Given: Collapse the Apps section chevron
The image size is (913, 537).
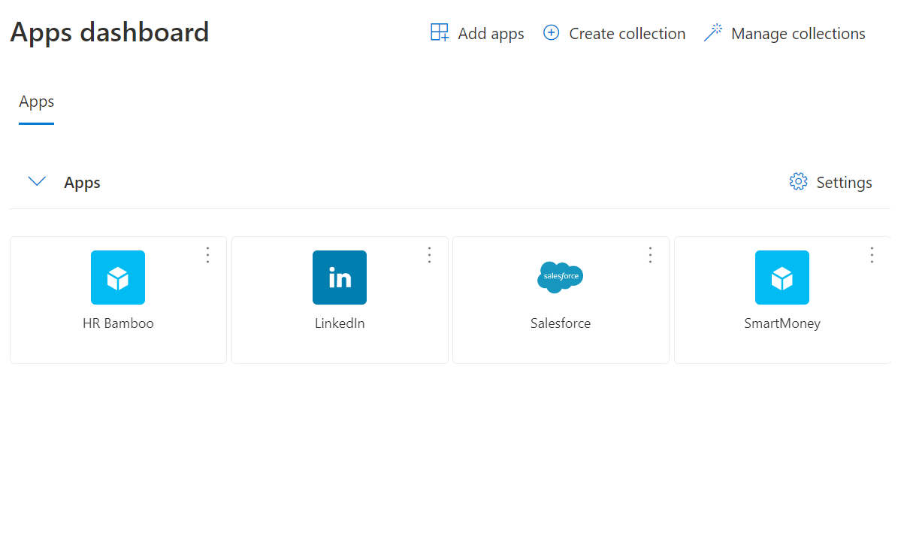Looking at the screenshot, I should [x=37, y=182].
